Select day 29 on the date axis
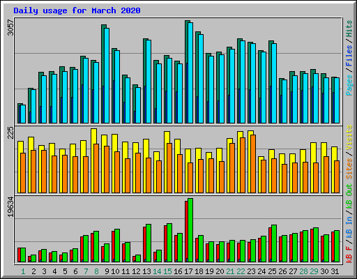This screenshot has height=279, width=357. click(314, 271)
